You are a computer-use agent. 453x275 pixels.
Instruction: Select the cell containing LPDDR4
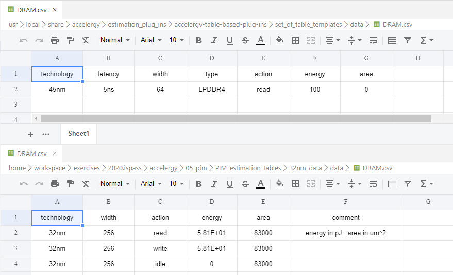coord(211,90)
